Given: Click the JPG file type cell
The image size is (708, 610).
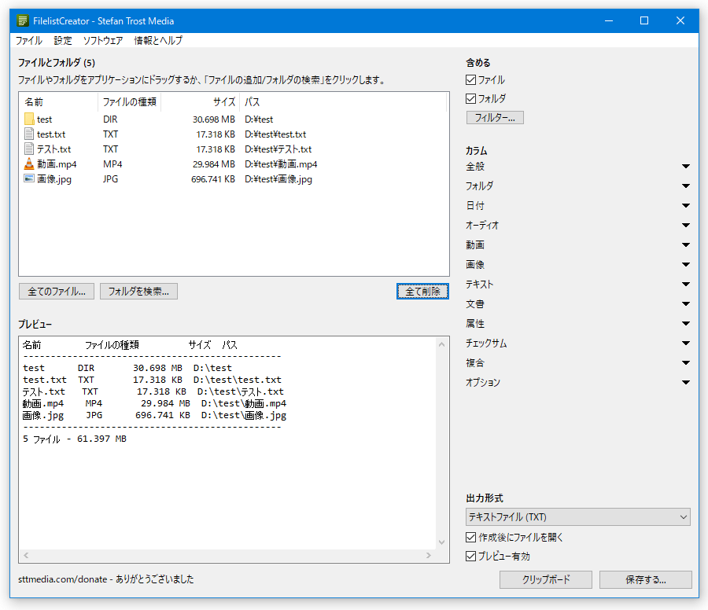Looking at the screenshot, I should (x=110, y=179).
